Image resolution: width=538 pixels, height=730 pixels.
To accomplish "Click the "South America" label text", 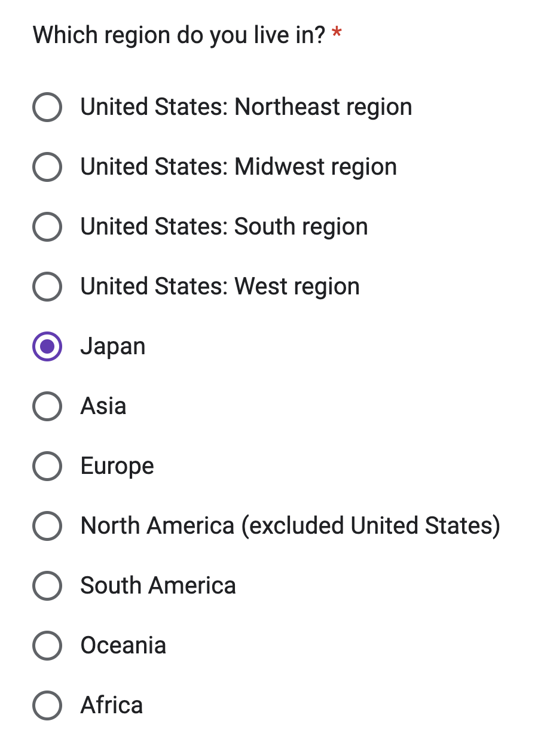I will click(x=158, y=586).
